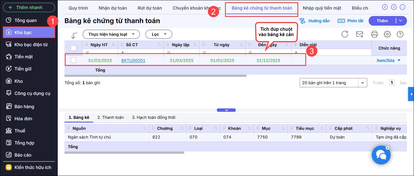The image size is (414, 176).
Task: Click the Trước pagination link
Action: click(378, 83)
